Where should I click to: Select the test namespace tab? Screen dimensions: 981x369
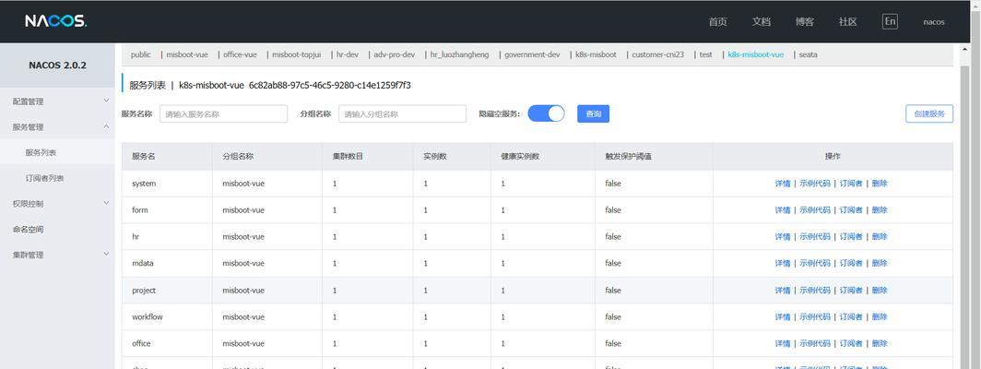click(x=705, y=54)
